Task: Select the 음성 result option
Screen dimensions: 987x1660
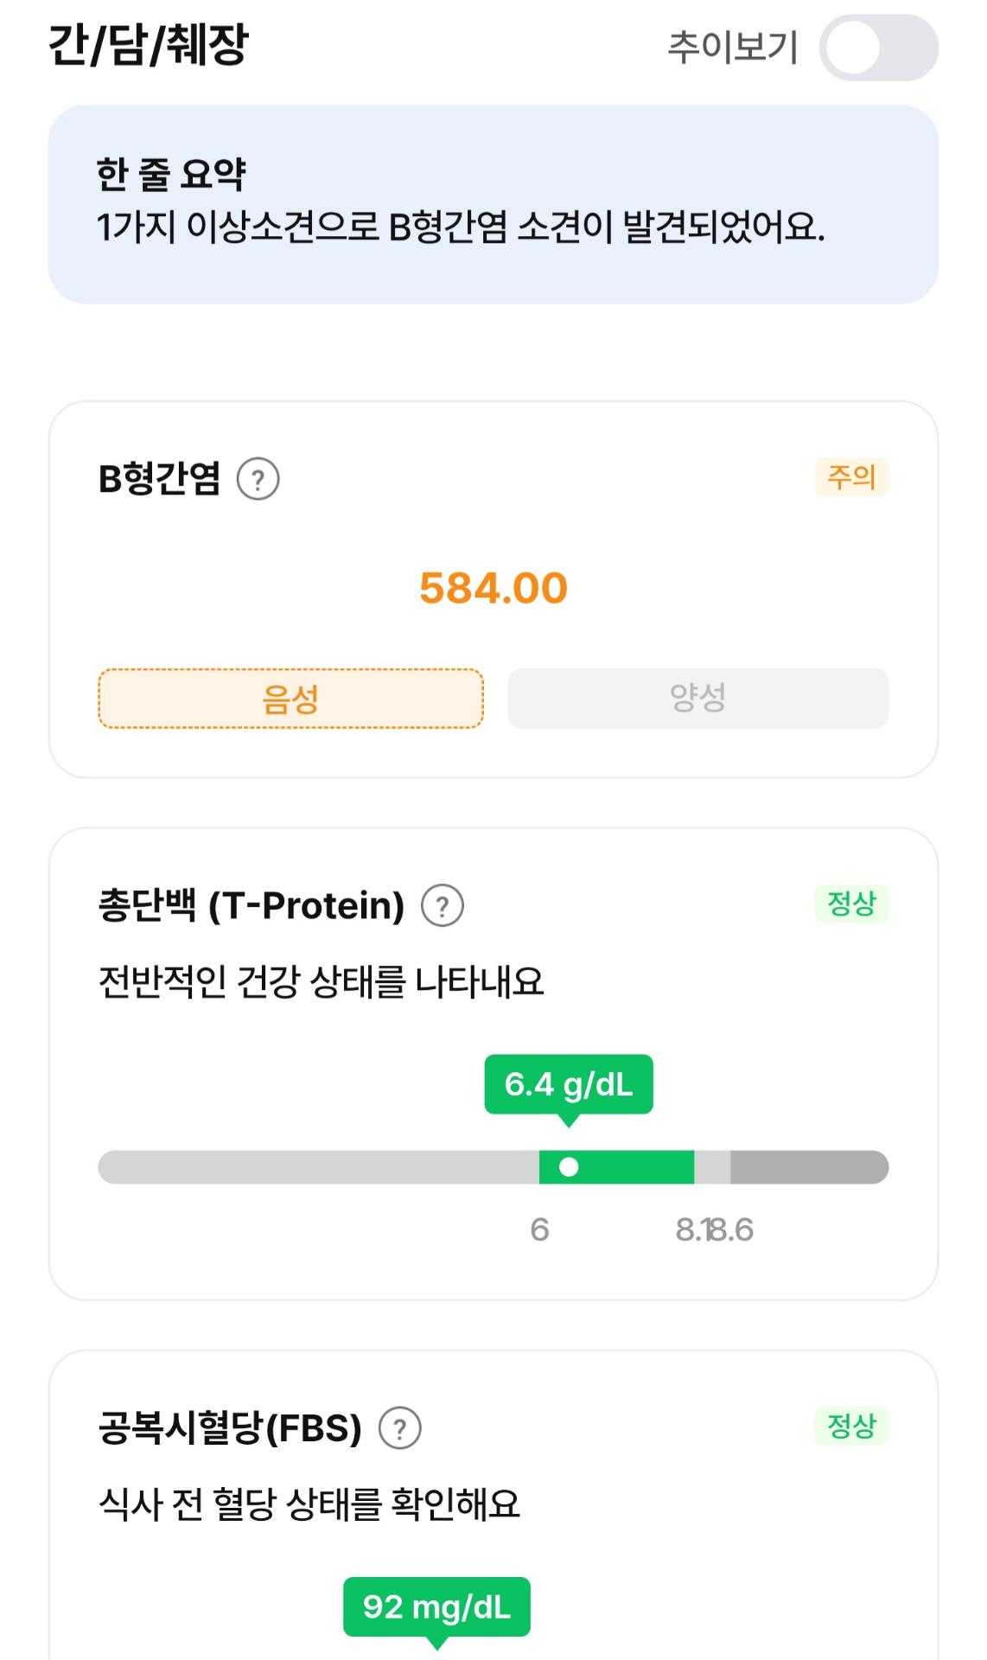Action: [290, 699]
